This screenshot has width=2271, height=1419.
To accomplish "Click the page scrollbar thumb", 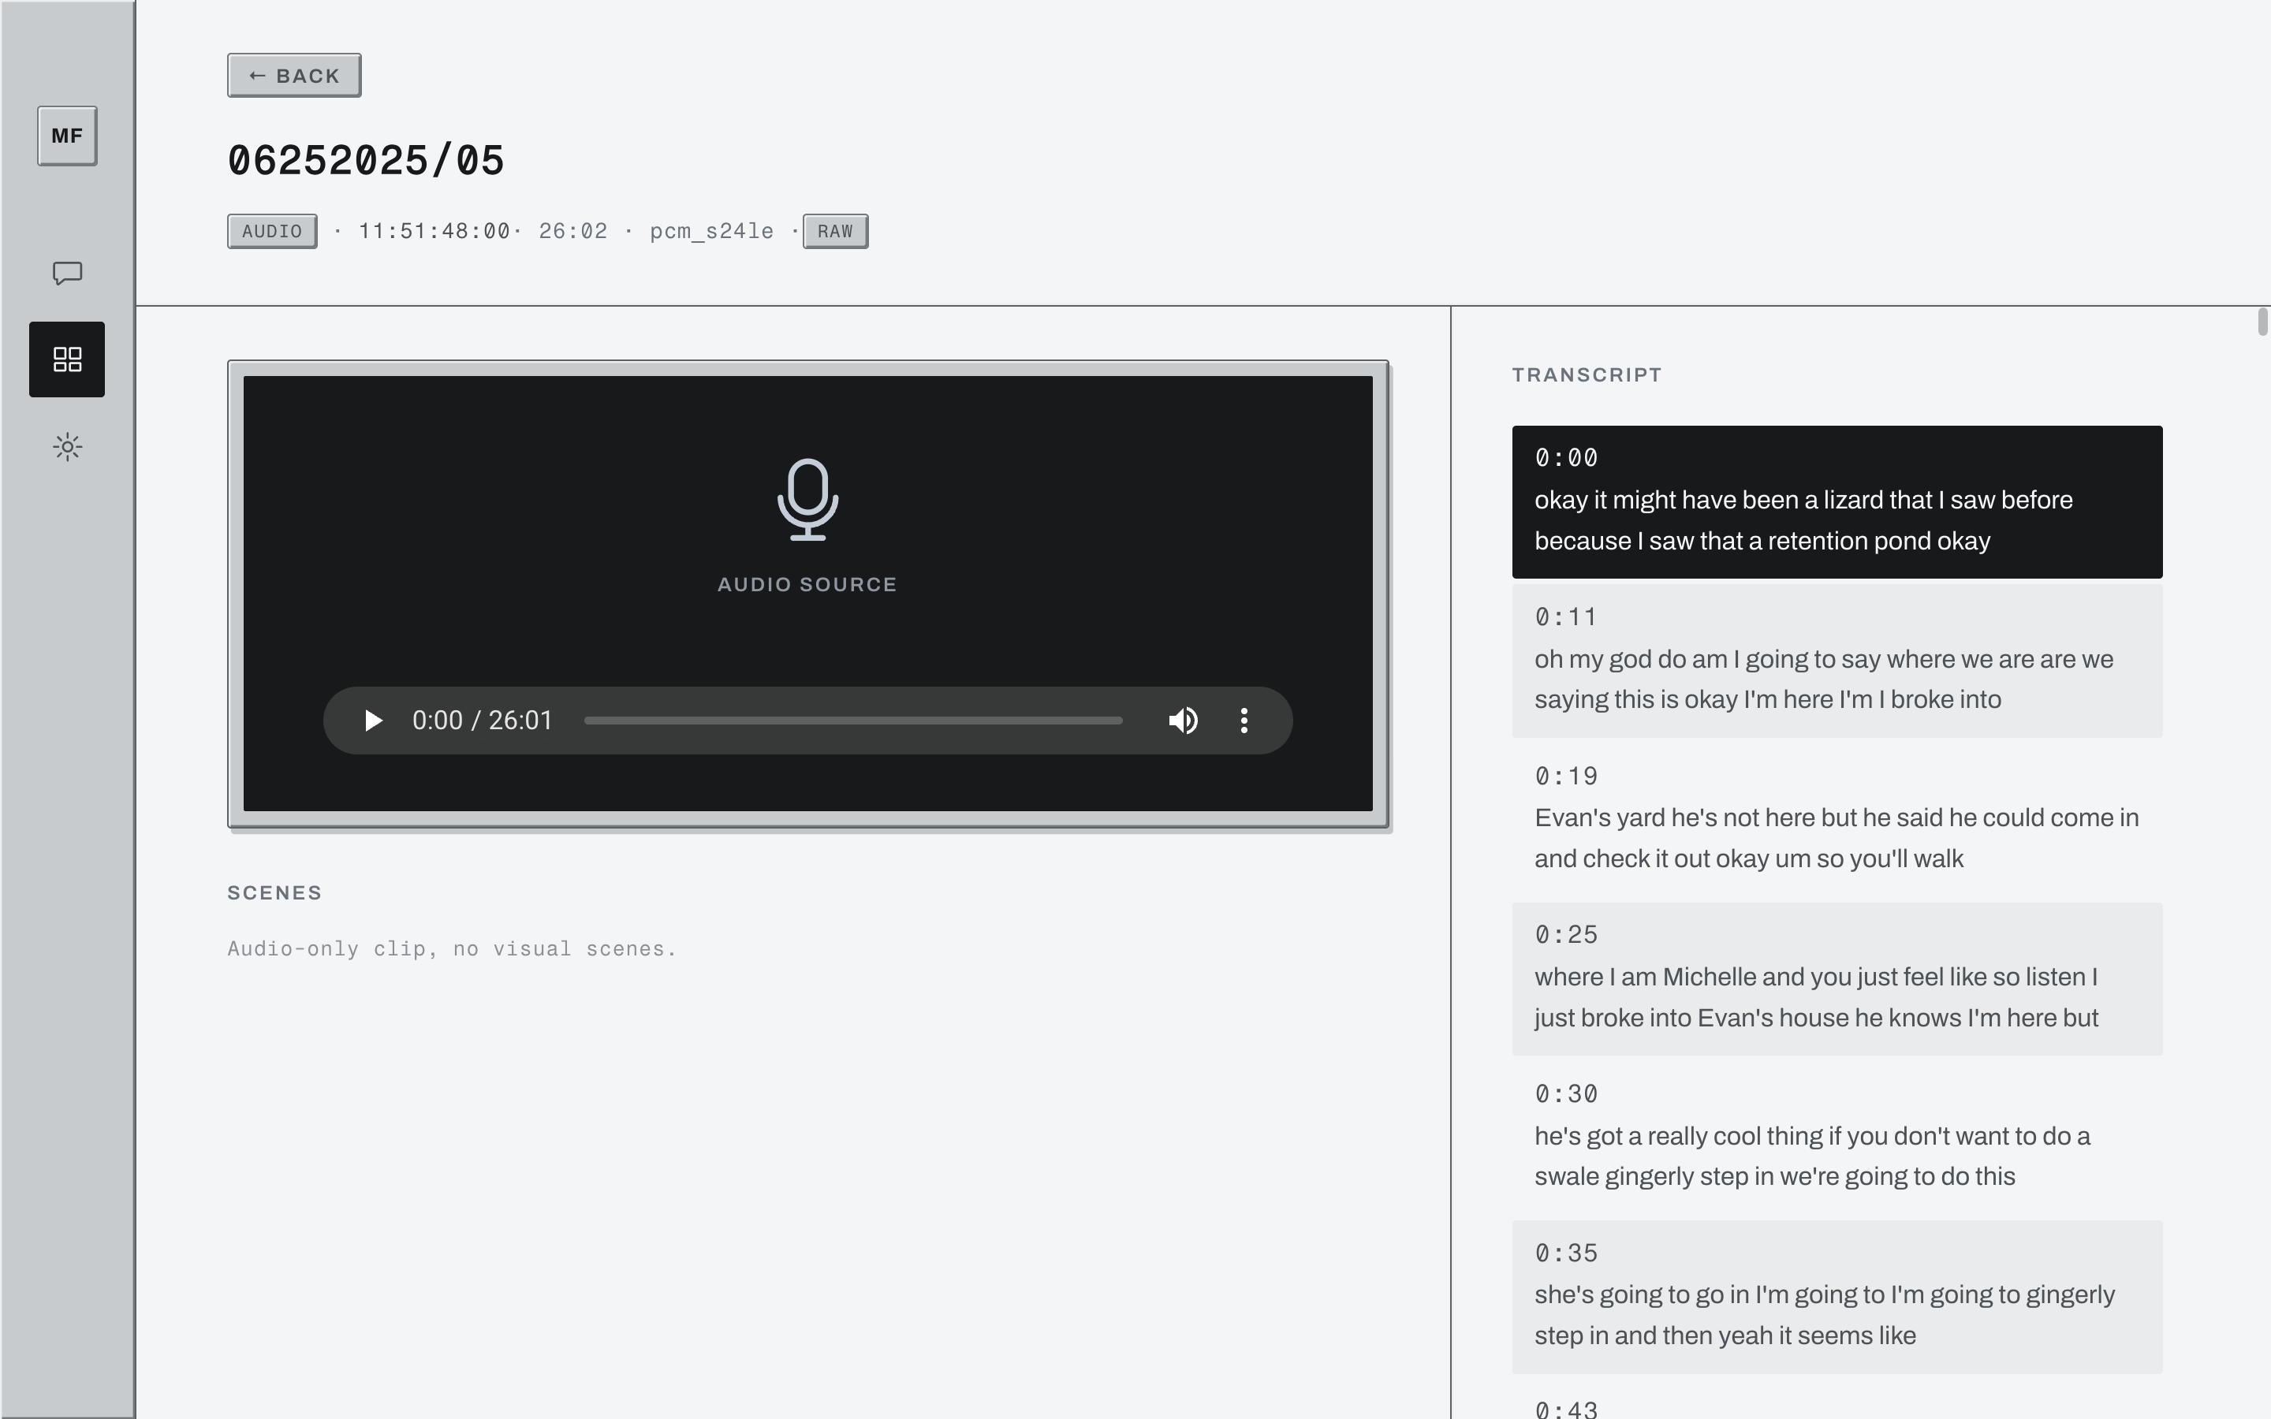I will point(2262,321).
